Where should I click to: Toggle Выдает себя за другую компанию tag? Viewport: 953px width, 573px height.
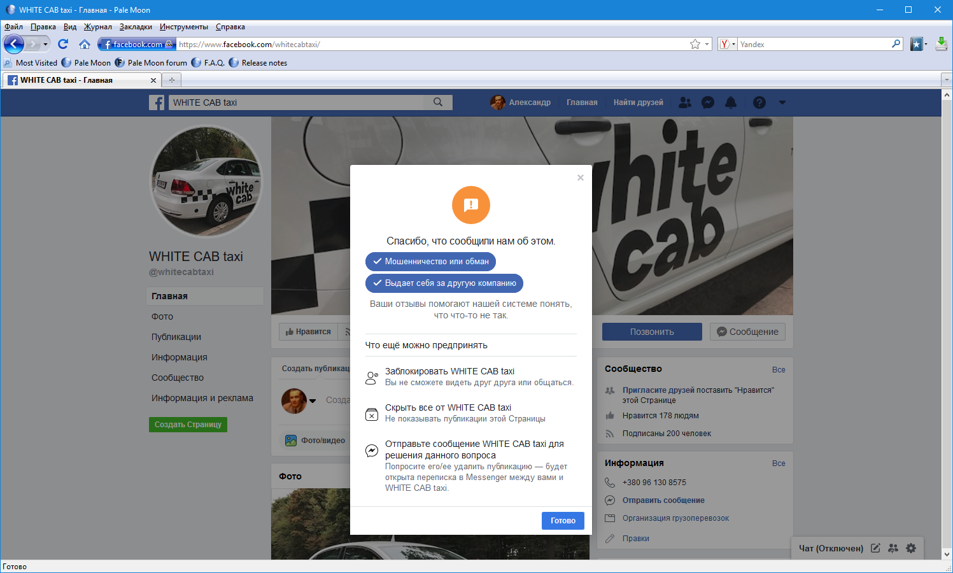click(444, 283)
